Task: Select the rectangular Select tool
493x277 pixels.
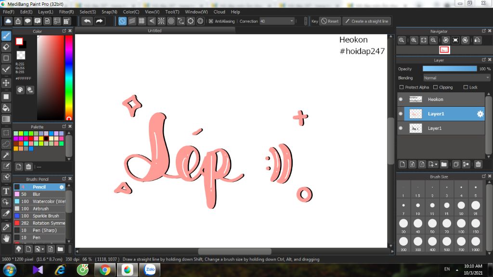Action: tap(6, 133)
